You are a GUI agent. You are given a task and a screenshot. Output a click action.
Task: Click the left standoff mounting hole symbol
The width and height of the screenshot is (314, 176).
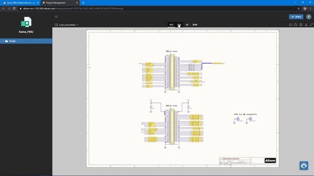click(x=238, y=119)
